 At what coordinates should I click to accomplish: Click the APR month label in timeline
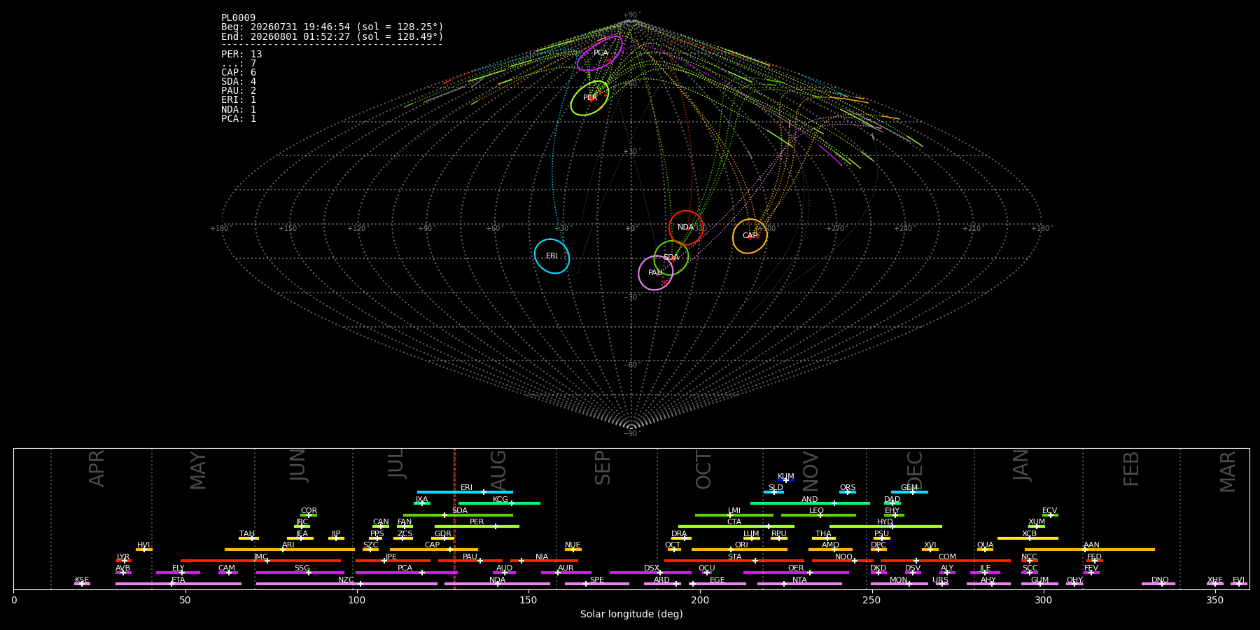(97, 468)
